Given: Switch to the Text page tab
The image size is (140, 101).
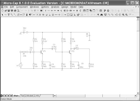Looking at the screenshot, I should tap(23, 96).
